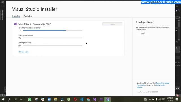Click the Visual Studio Community 2022 product icon
Viewport: 181px width, 102px height.
click(x=15, y=24)
